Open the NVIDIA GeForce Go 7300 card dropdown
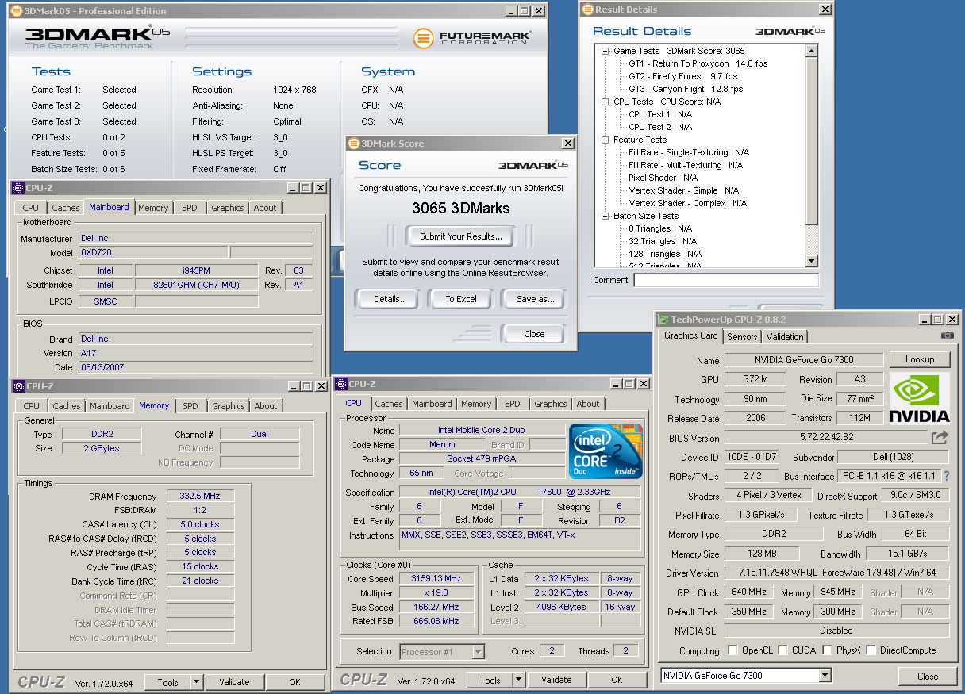This screenshot has width=965, height=694. [x=825, y=676]
